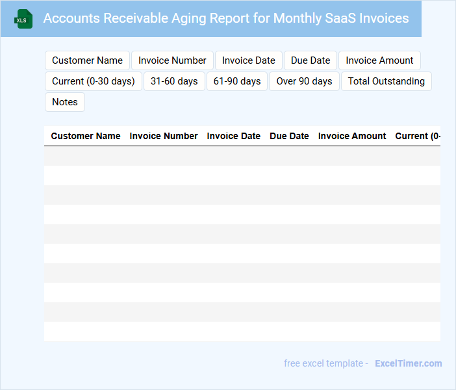This screenshot has height=390, width=456.
Task: Choose the Due Date tag
Action: [310, 60]
